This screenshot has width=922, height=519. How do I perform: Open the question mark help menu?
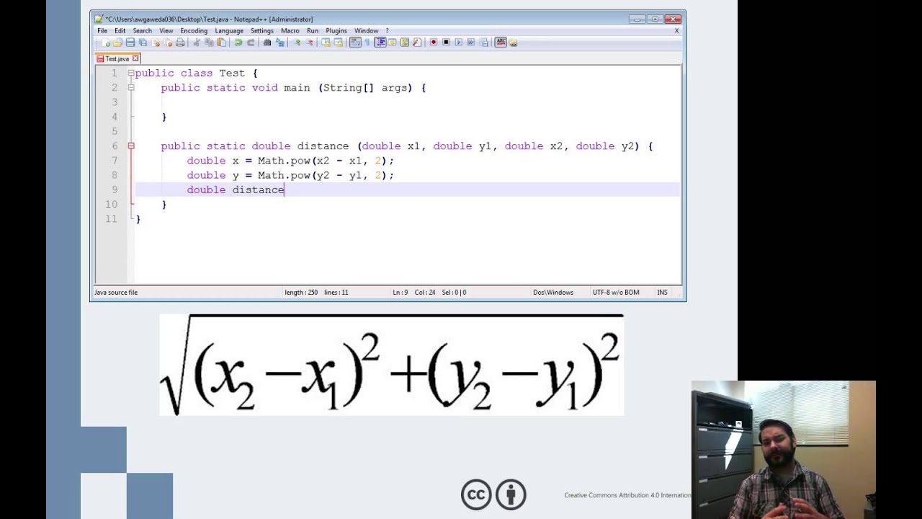(388, 31)
